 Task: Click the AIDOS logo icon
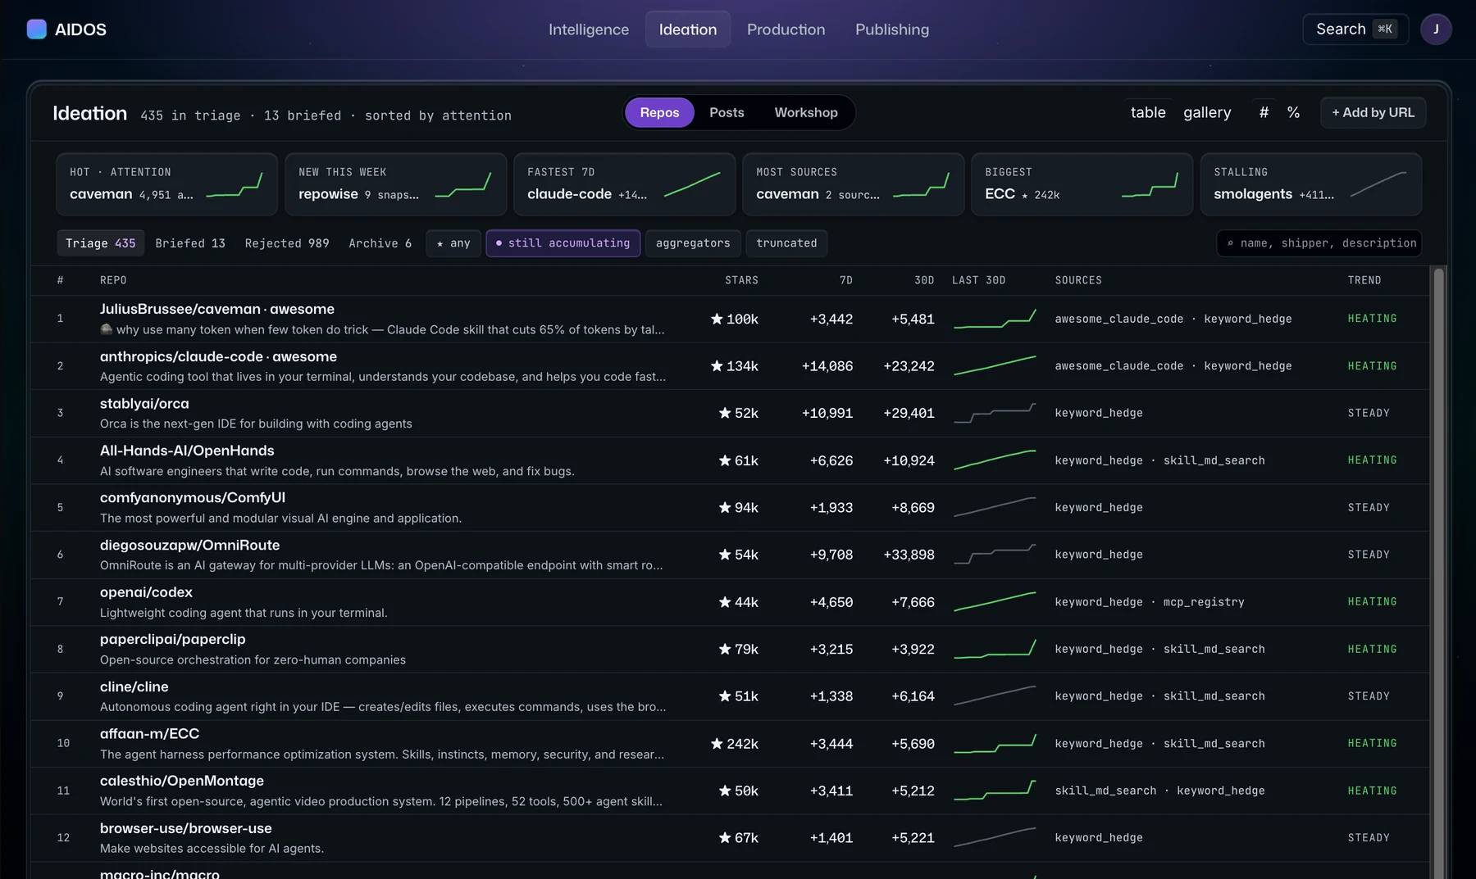click(36, 29)
